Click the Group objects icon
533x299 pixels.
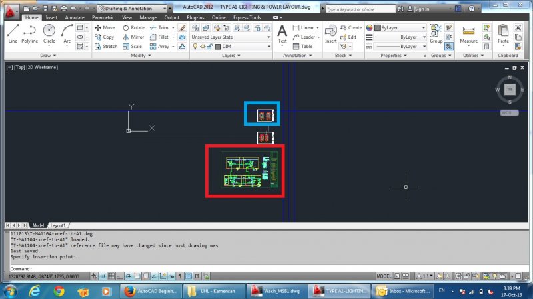pos(436,34)
